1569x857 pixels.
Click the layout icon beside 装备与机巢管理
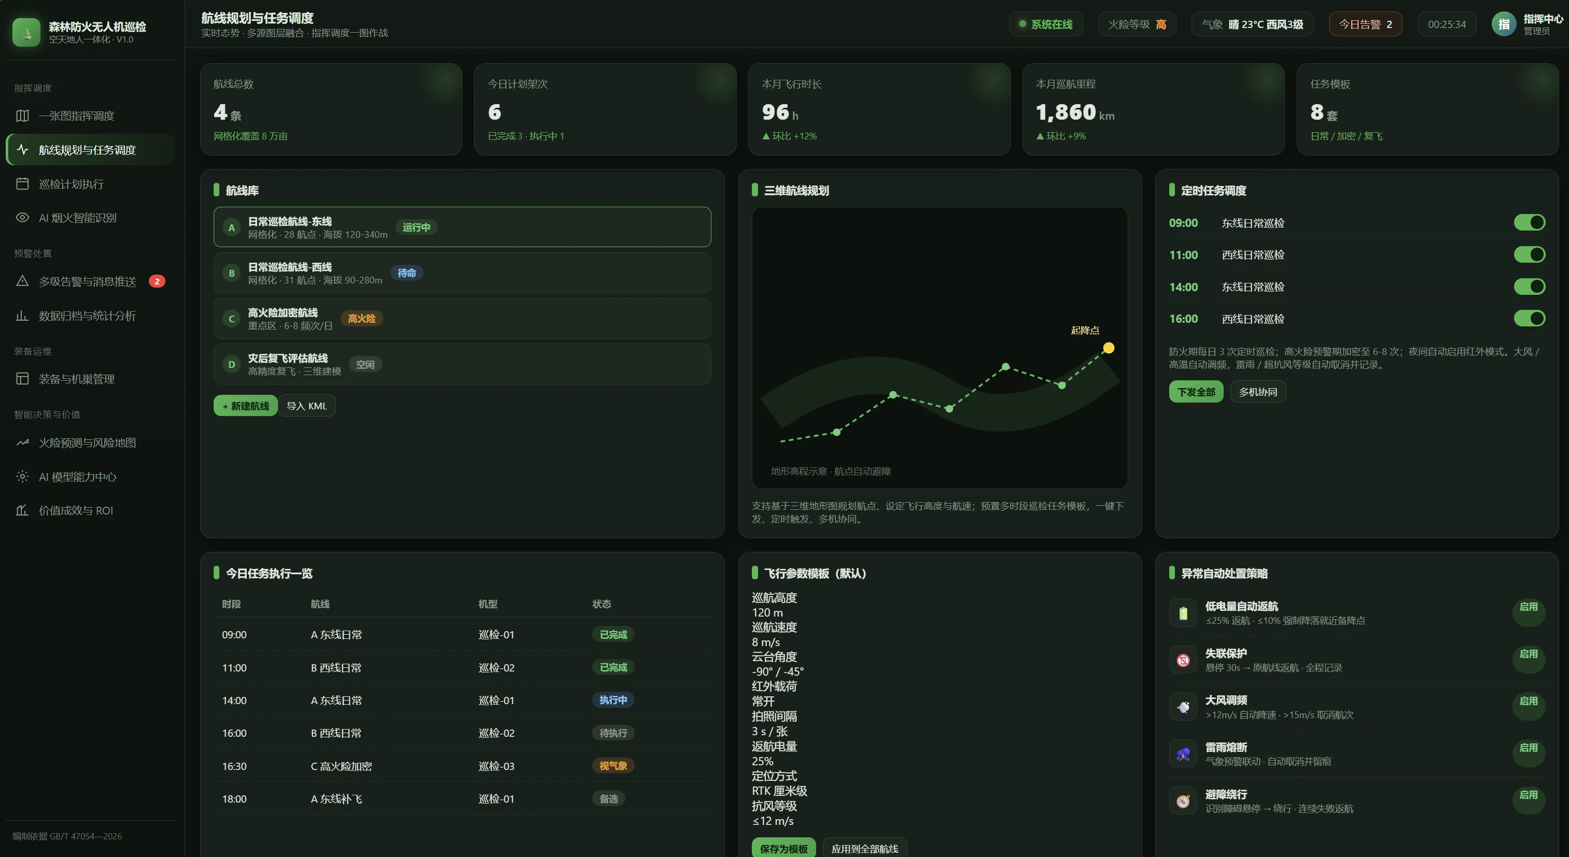(x=22, y=379)
